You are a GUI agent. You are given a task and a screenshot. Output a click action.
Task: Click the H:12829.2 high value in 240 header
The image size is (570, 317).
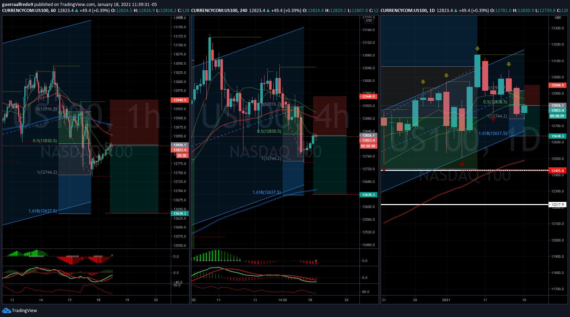[336, 10]
